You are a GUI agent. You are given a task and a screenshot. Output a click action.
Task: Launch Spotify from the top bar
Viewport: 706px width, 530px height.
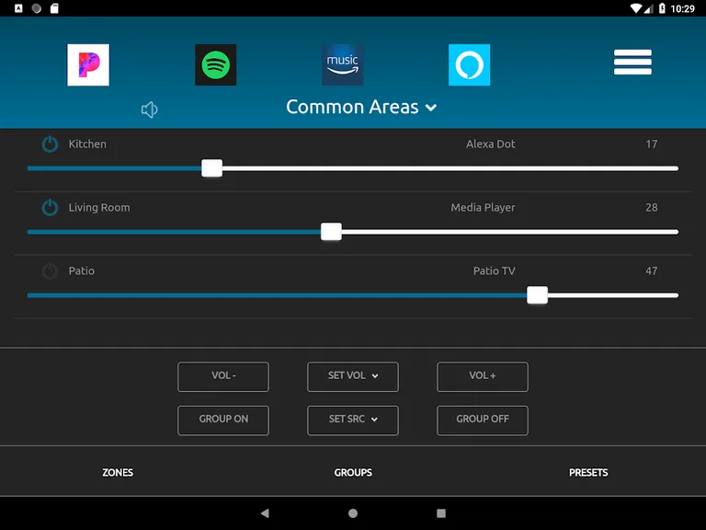[x=215, y=65]
